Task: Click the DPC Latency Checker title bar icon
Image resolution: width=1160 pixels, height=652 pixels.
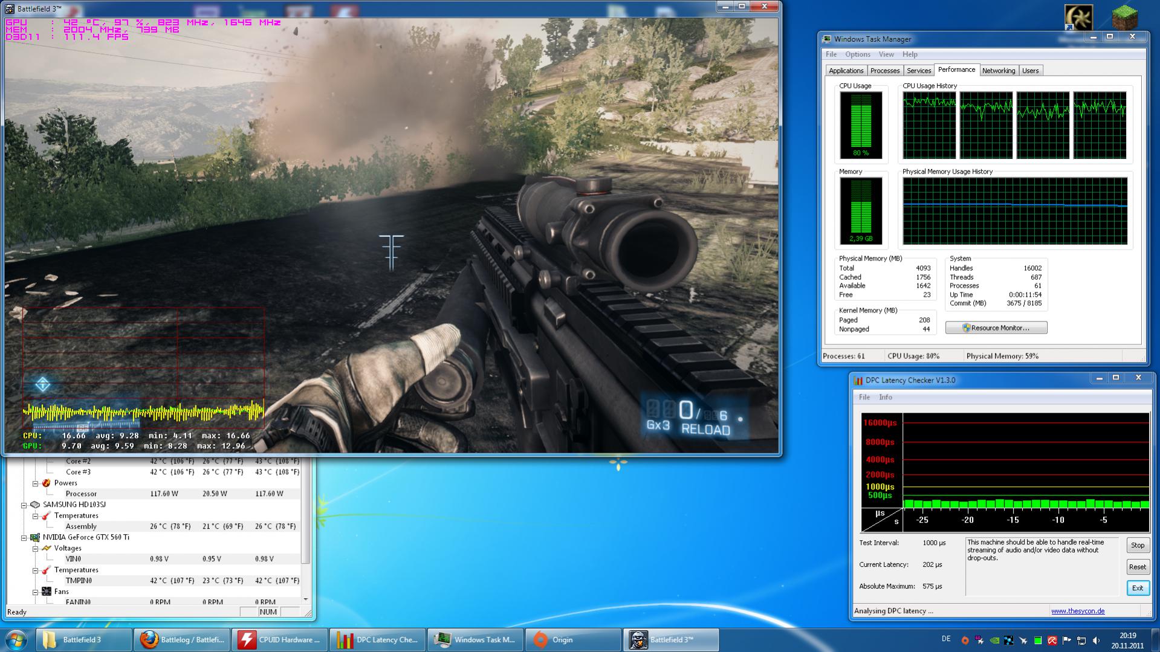Action: tap(858, 381)
